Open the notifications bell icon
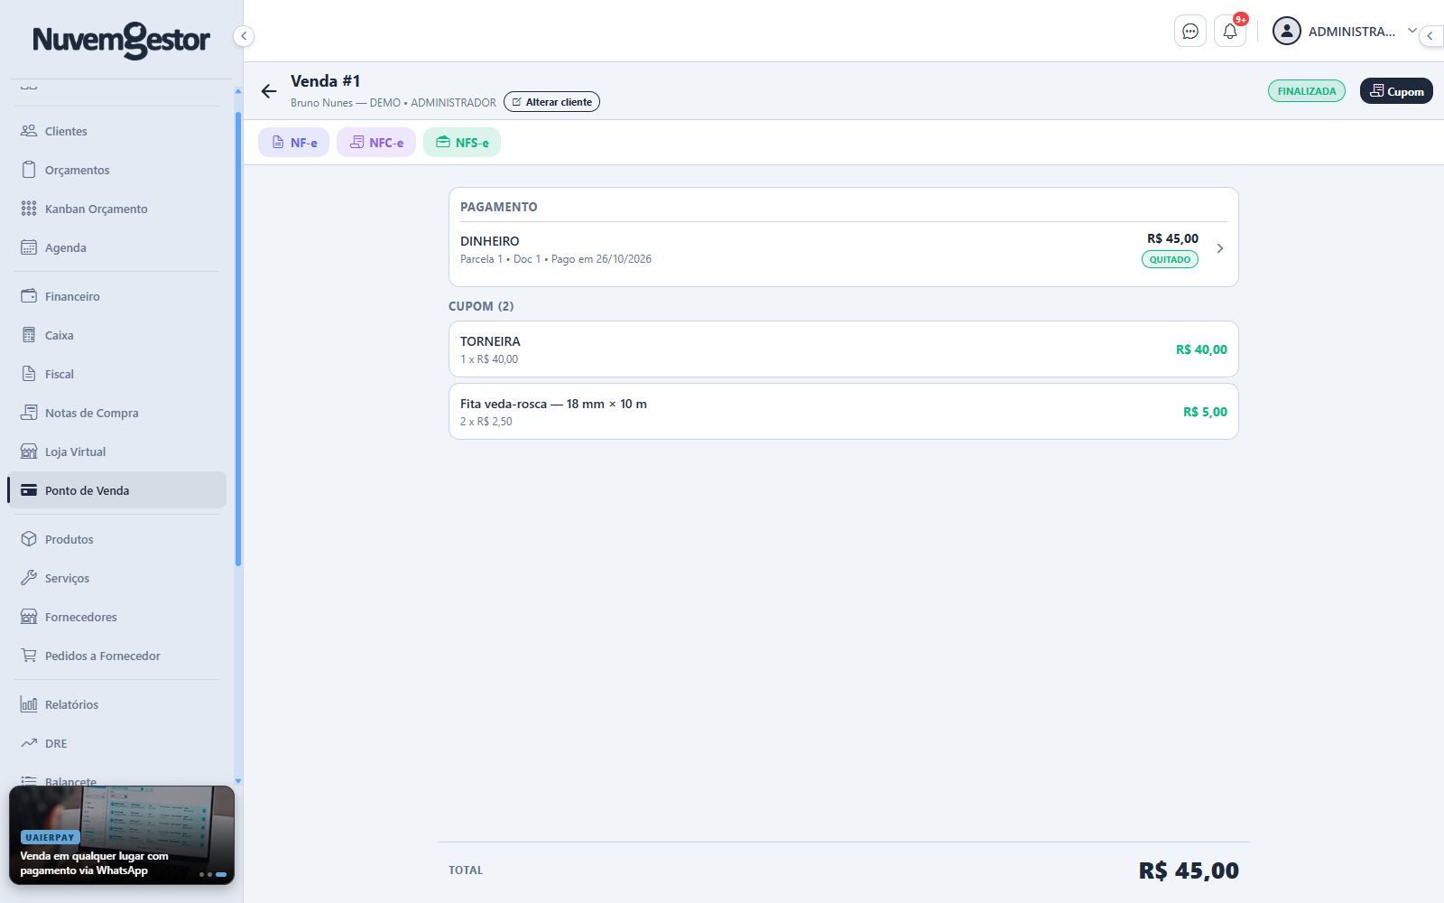Screen dimensions: 1444x903 pyautogui.click(x=1230, y=32)
